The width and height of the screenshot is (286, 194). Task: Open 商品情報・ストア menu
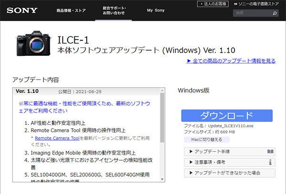coord(71,10)
